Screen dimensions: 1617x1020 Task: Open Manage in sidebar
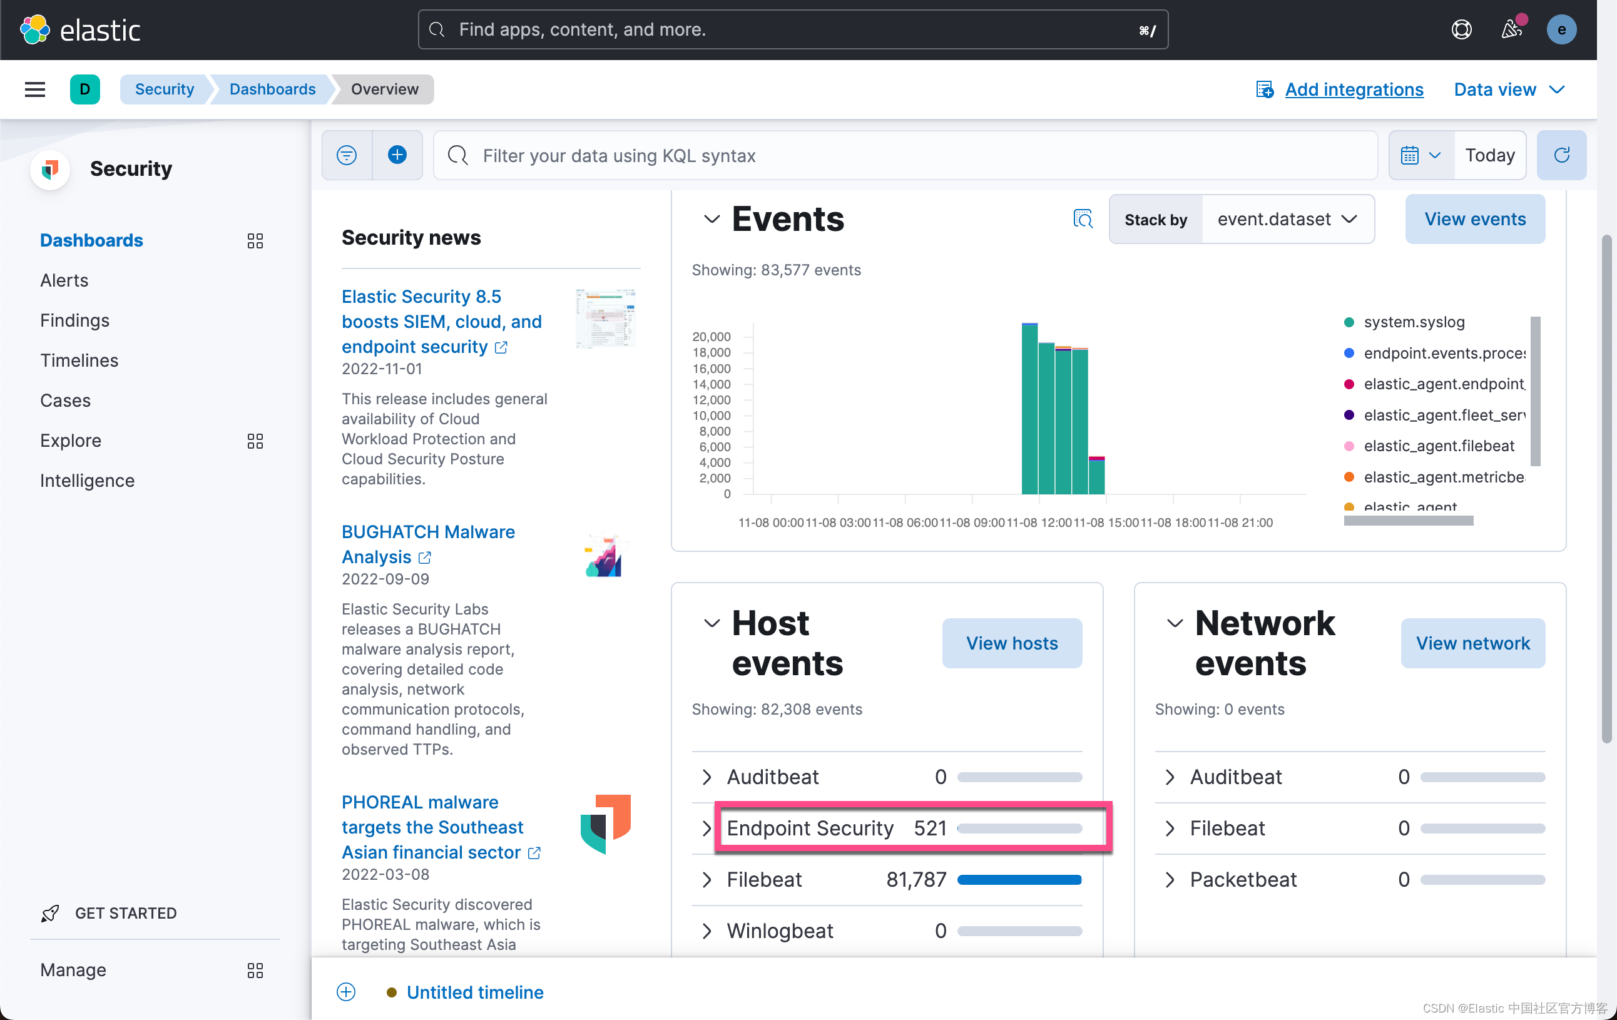point(73,971)
